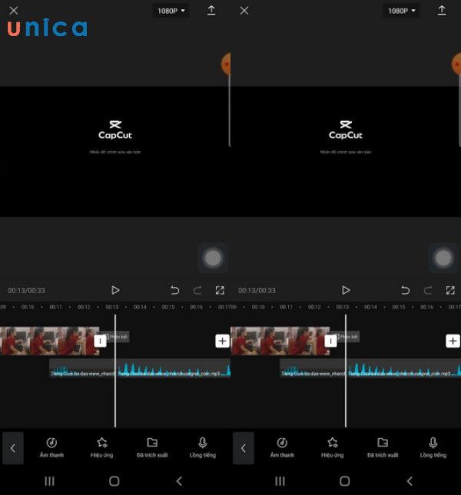The height and width of the screenshot is (495, 461).
Task: Tap the 00:15 ruler mark in right timeline
Action: click(x=399, y=307)
